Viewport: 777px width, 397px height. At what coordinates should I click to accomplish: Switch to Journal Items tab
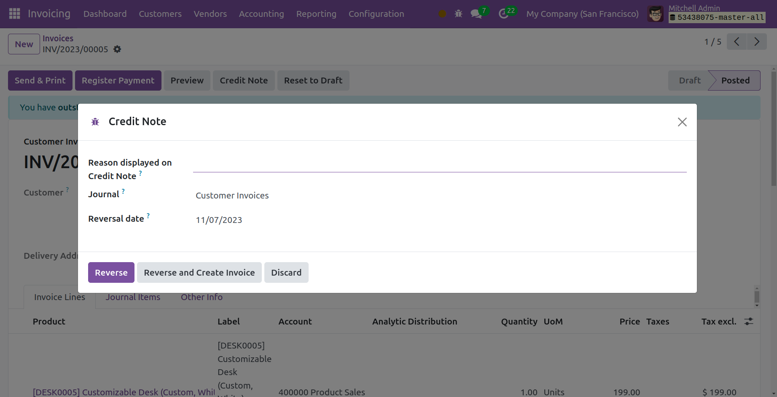[133, 297]
